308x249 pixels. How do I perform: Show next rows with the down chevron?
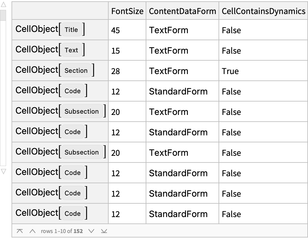tap(91, 231)
